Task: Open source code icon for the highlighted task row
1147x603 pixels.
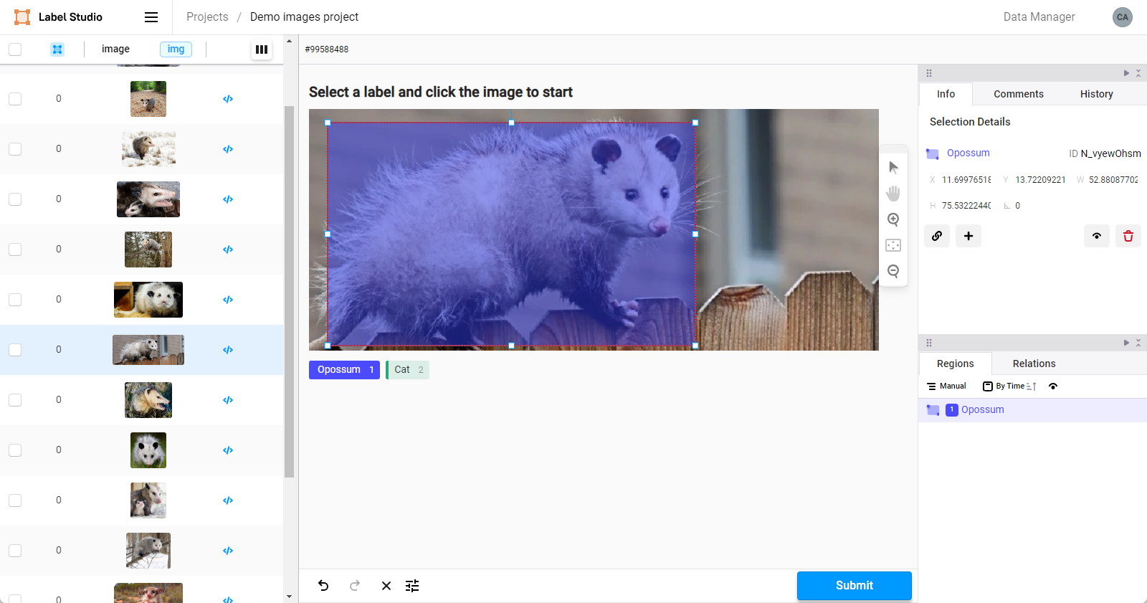Action: point(228,350)
